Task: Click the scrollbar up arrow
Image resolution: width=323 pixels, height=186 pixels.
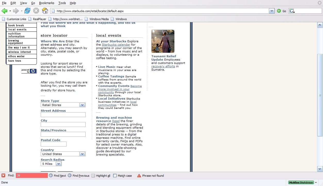Action: pos(320,25)
